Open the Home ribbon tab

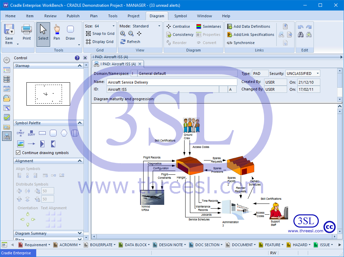pos(10,16)
